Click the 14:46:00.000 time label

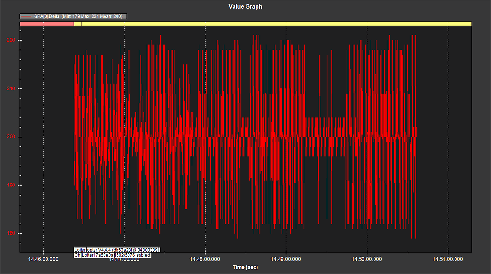click(44, 259)
